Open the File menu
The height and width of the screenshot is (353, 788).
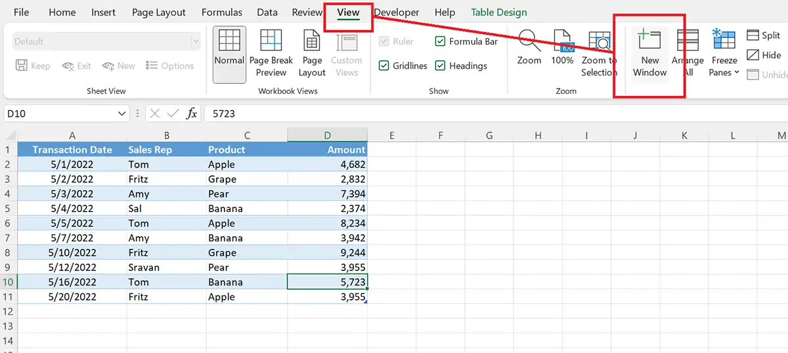21,12
